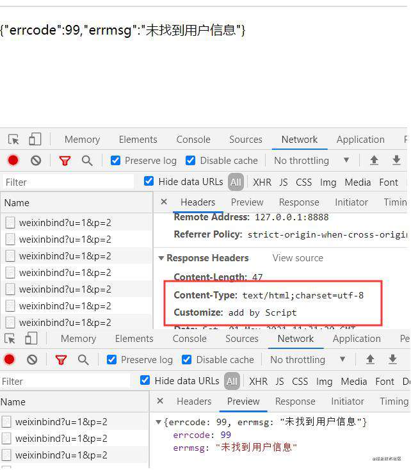The height and width of the screenshot is (470, 411).
Task: Open Sources tab in upper DevTools
Action: [x=246, y=140]
